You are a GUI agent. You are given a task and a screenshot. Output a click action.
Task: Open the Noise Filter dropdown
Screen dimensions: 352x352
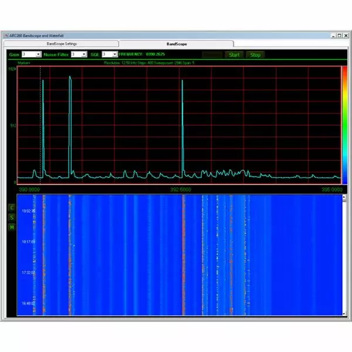pos(83,54)
